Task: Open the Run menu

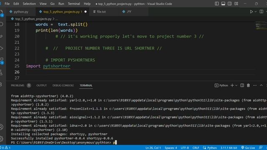Action: click(61, 4)
